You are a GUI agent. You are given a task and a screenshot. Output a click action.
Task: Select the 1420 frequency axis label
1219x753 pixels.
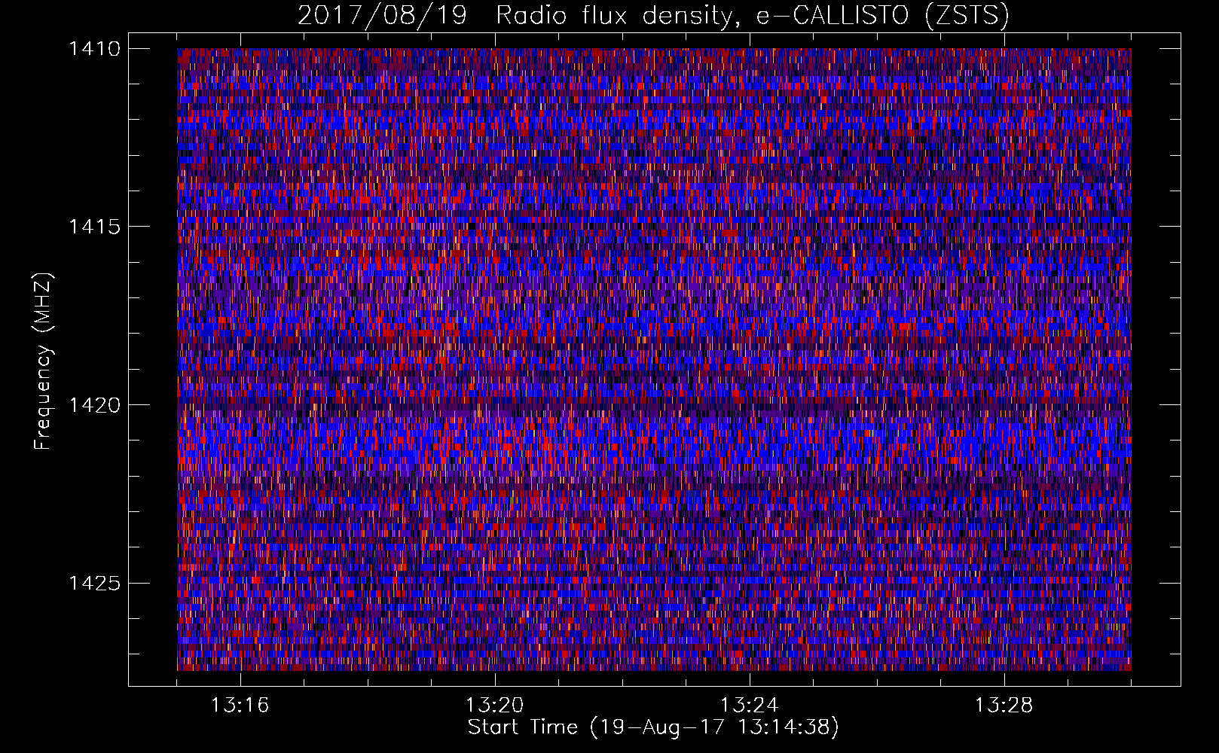click(x=94, y=405)
